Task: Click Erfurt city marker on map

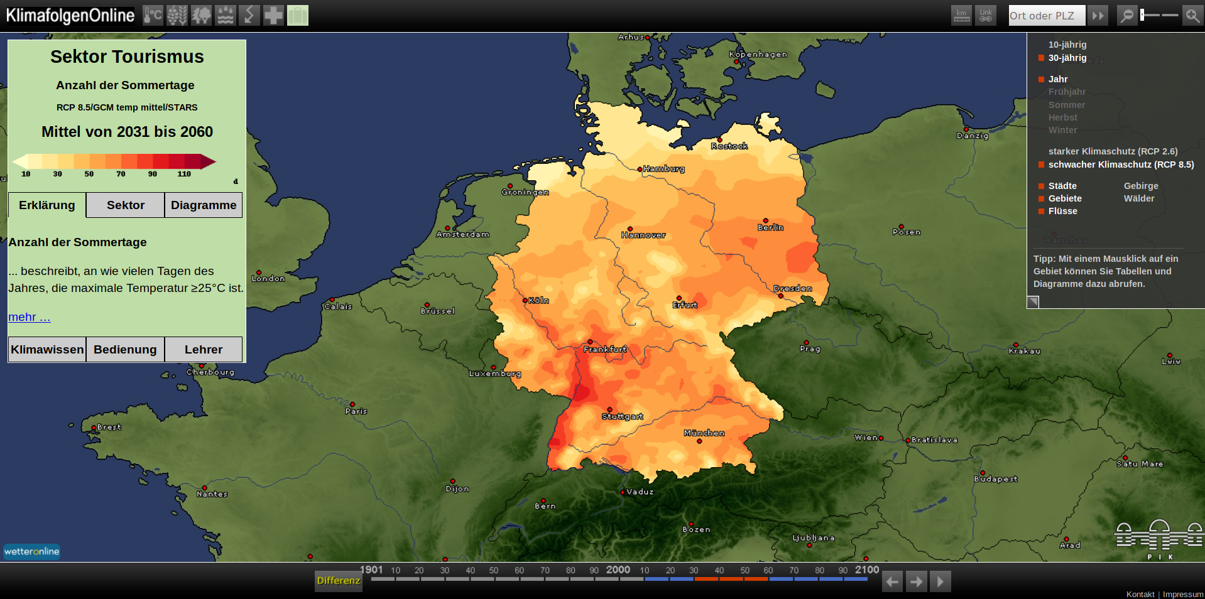Action: click(679, 298)
